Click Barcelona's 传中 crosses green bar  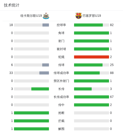(91, 105)
